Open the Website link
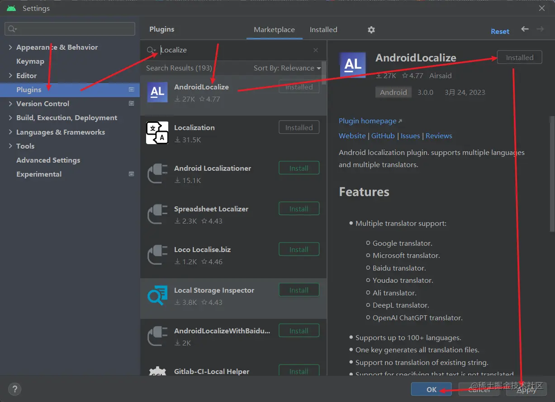 (352, 136)
